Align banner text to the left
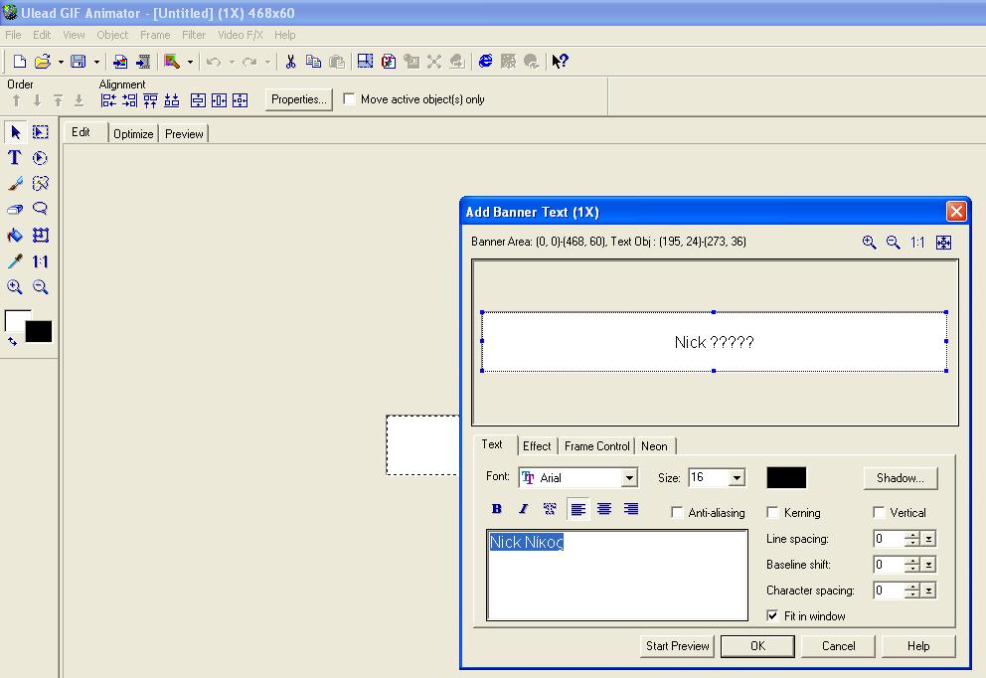Viewport: 986px width, 678px height. [x=577, y=509]
